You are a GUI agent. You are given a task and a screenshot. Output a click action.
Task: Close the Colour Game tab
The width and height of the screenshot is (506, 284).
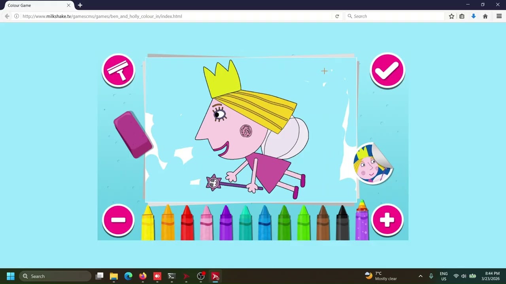68,6
